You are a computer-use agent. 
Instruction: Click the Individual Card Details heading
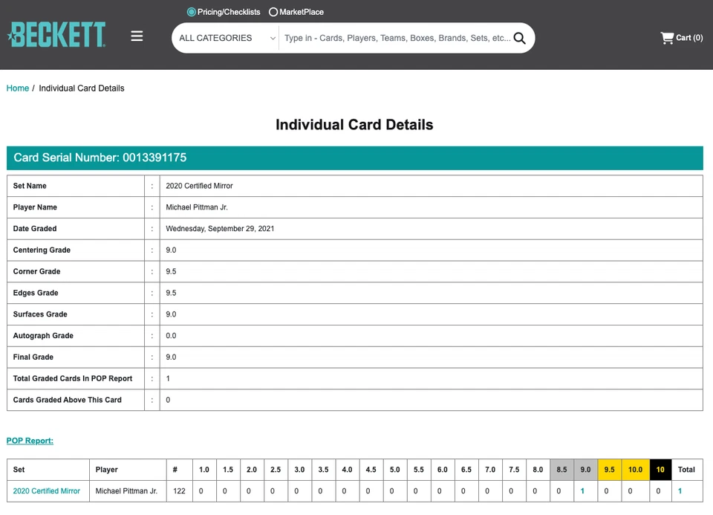pos(354,125)
